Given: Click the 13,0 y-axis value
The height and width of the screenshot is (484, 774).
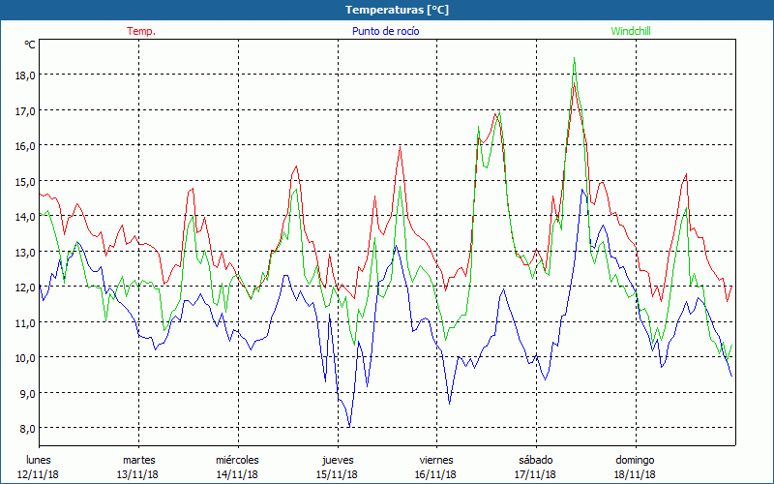Looking at the screenshot, I should click(26, 253).
